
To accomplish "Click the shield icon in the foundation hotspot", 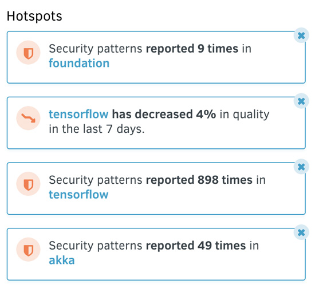I will (28, 53).
